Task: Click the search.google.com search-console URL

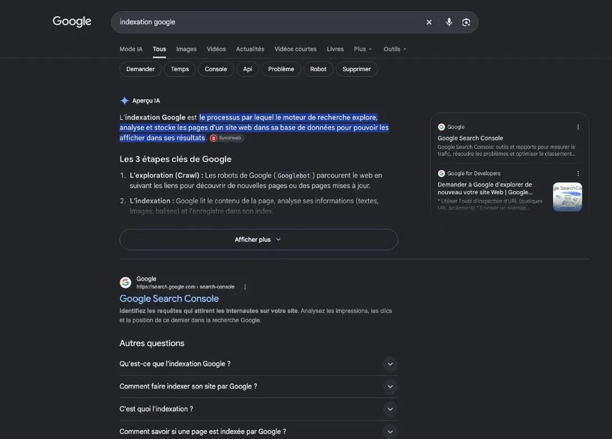Action: 186,287
